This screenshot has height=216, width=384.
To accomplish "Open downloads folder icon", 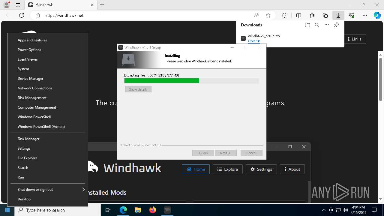I will pos(307,25).
